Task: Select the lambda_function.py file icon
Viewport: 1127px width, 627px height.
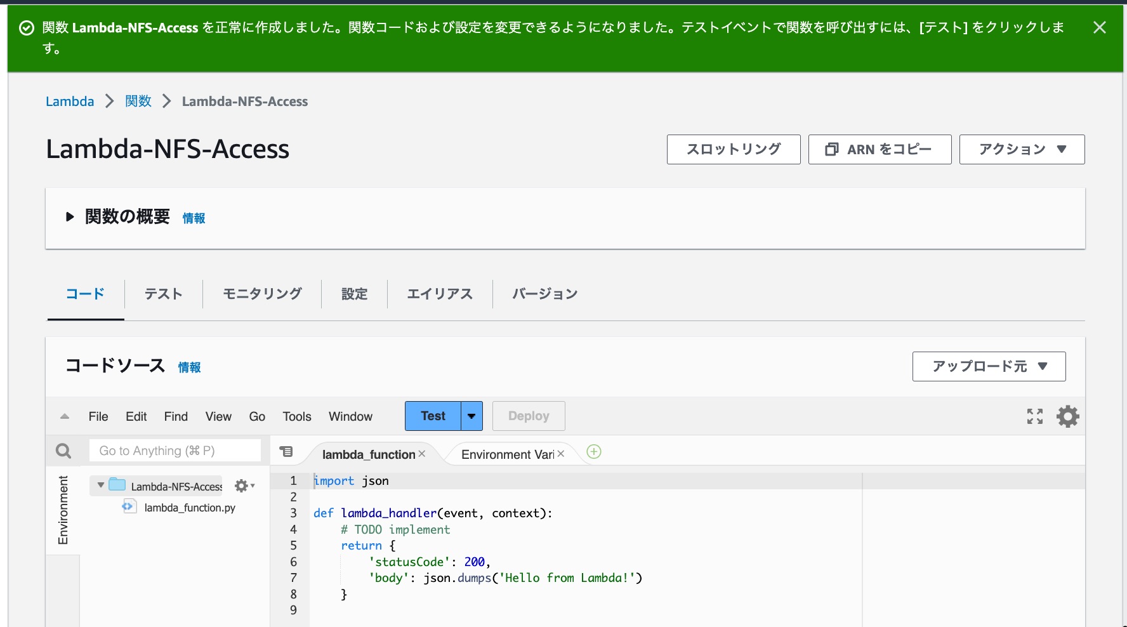Action: tap(129, 507)
